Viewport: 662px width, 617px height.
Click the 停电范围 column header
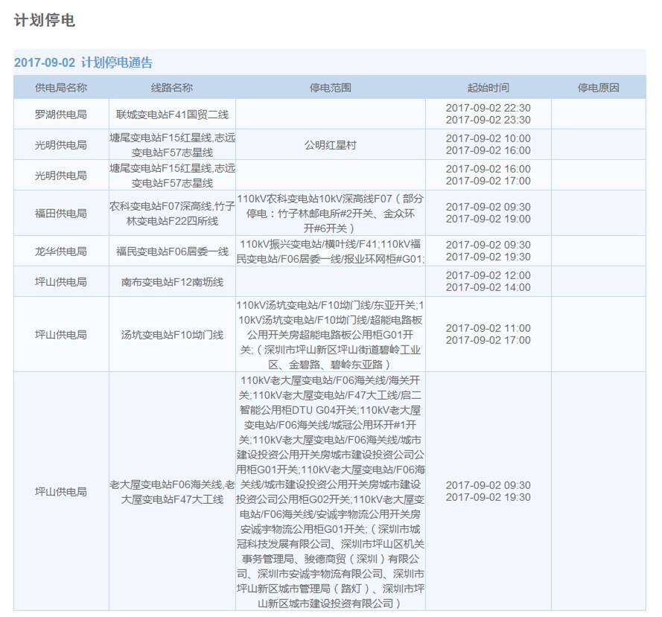click(x=330, y=88)
